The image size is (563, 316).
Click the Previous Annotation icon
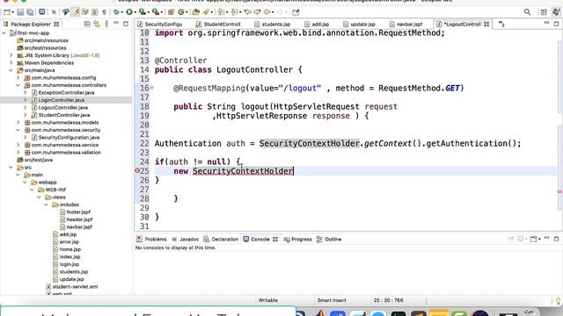point(234,12)
